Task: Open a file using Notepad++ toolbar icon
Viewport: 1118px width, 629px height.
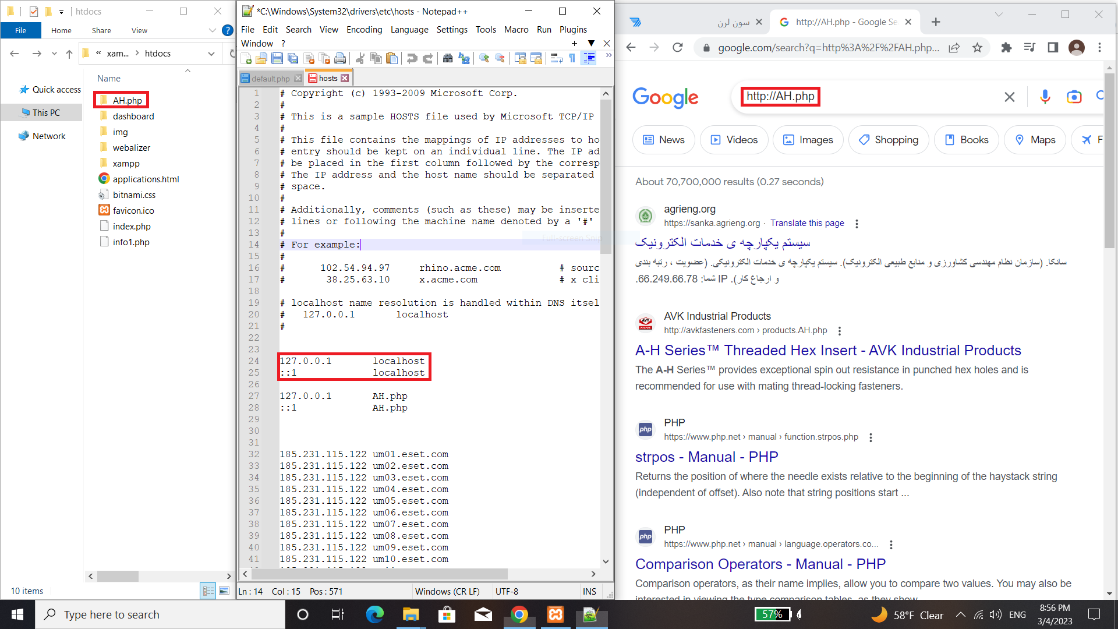Action: click(261, 58)
